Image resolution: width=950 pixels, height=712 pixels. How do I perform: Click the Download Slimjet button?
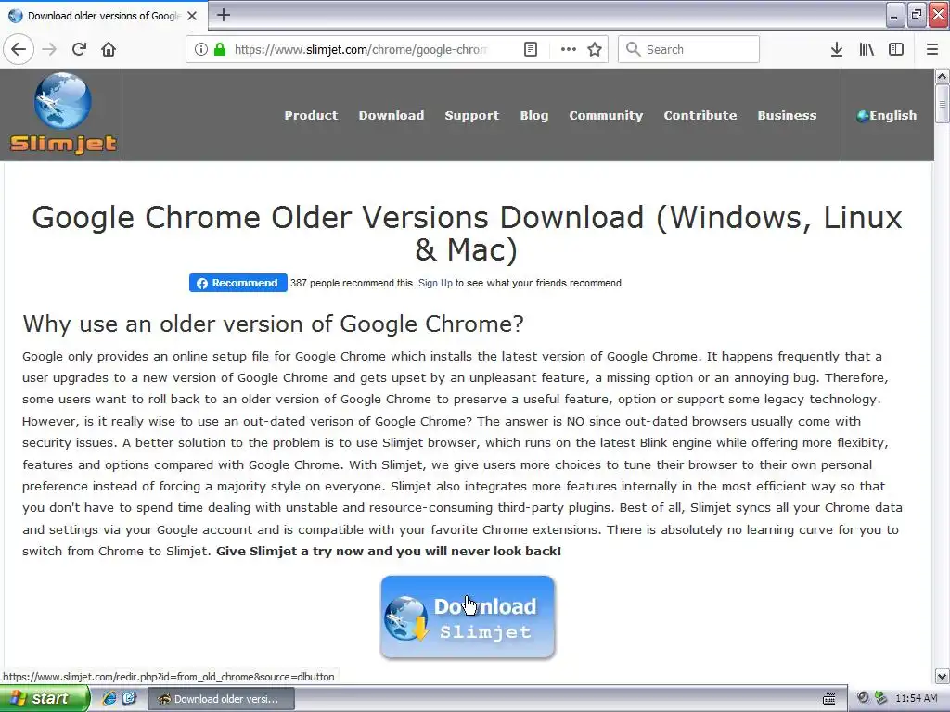468,617
